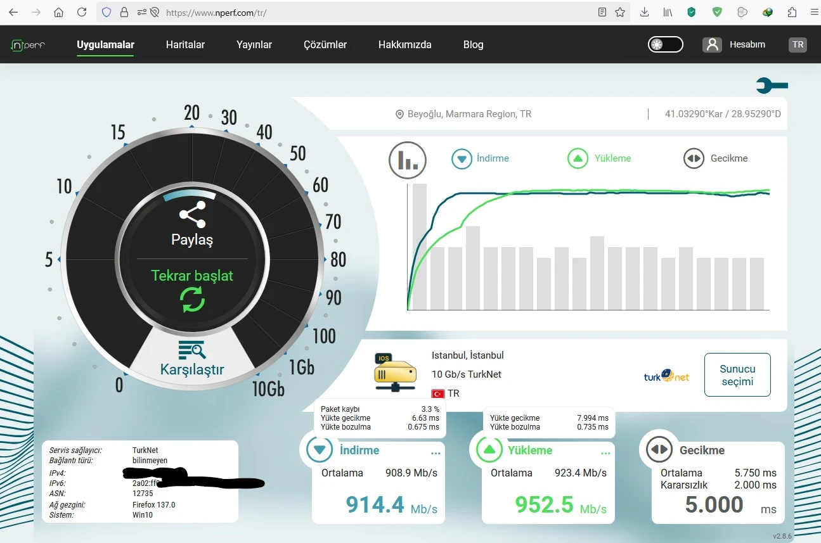This screenshot has height=543, width=821.
Task: Click the tracking protection shield icon
Action: point(107,12)
